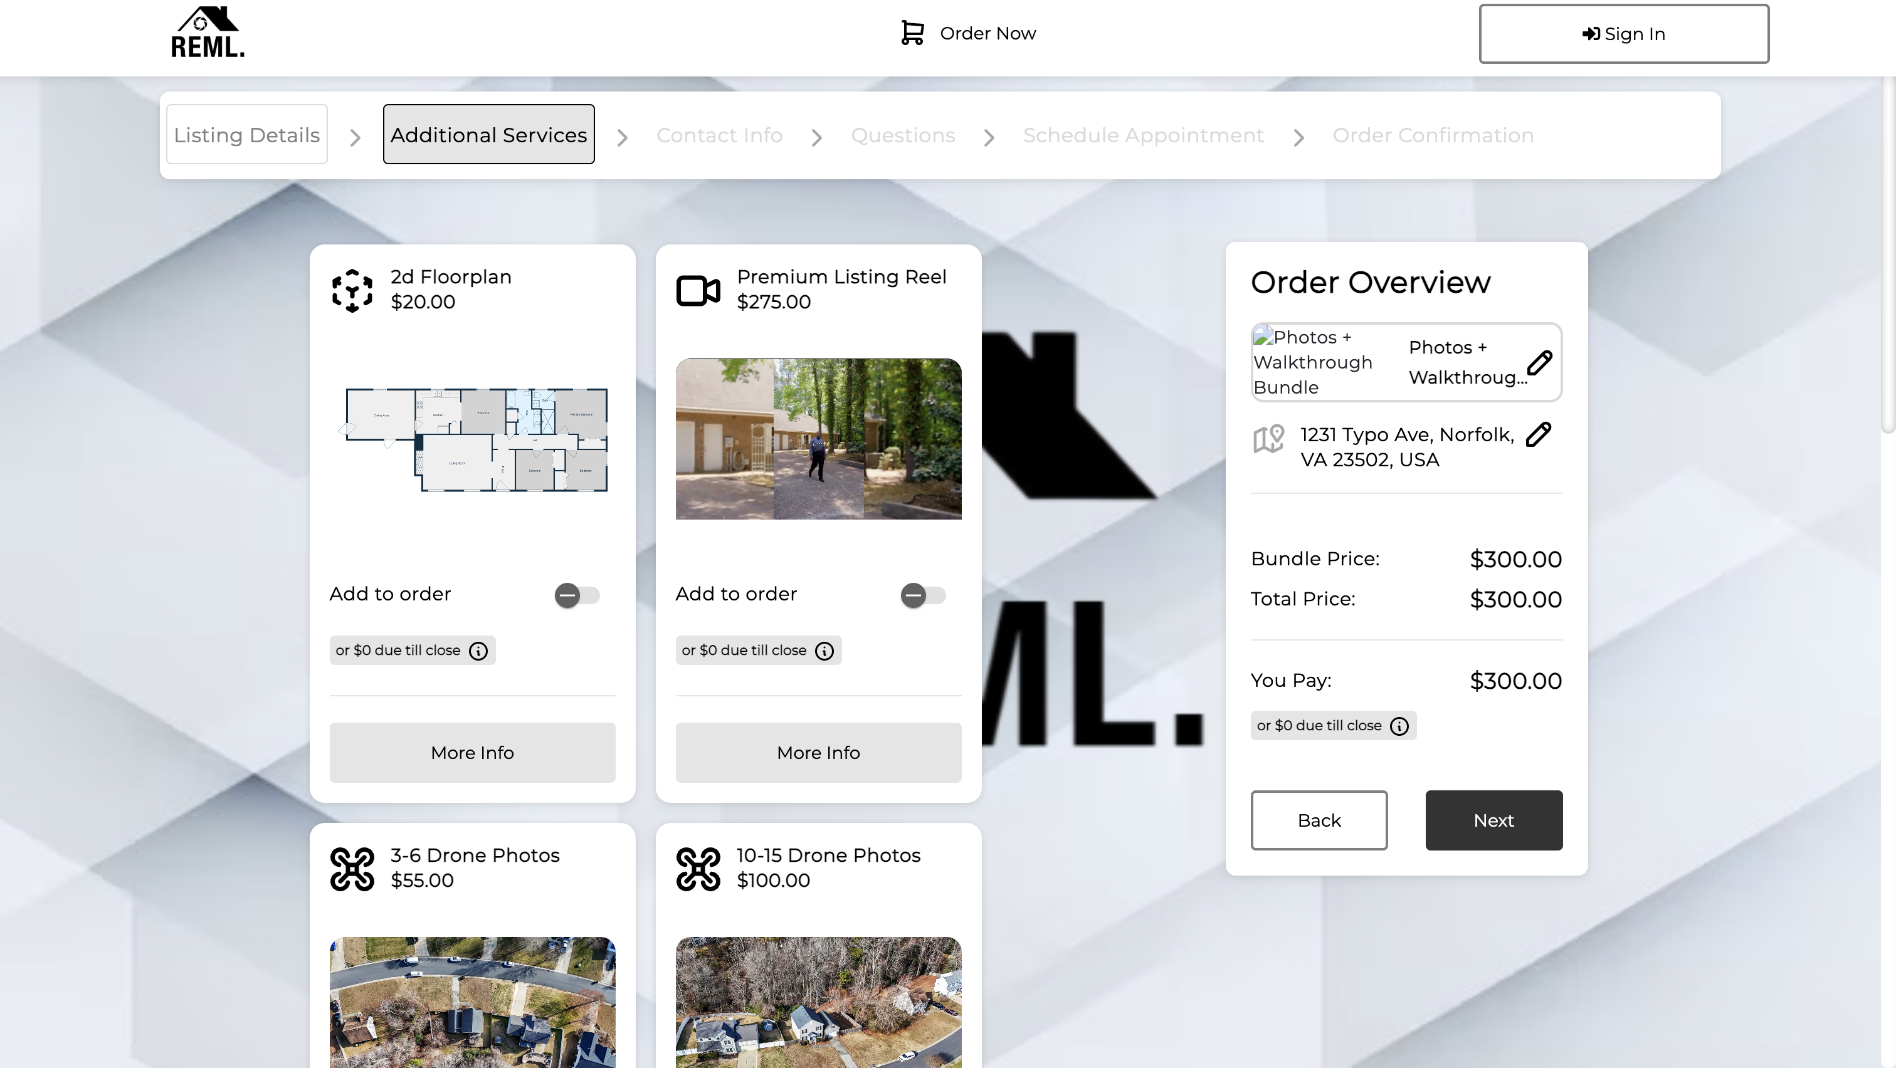
Task: Click the shopping cart icon
Action: (912, 33)
